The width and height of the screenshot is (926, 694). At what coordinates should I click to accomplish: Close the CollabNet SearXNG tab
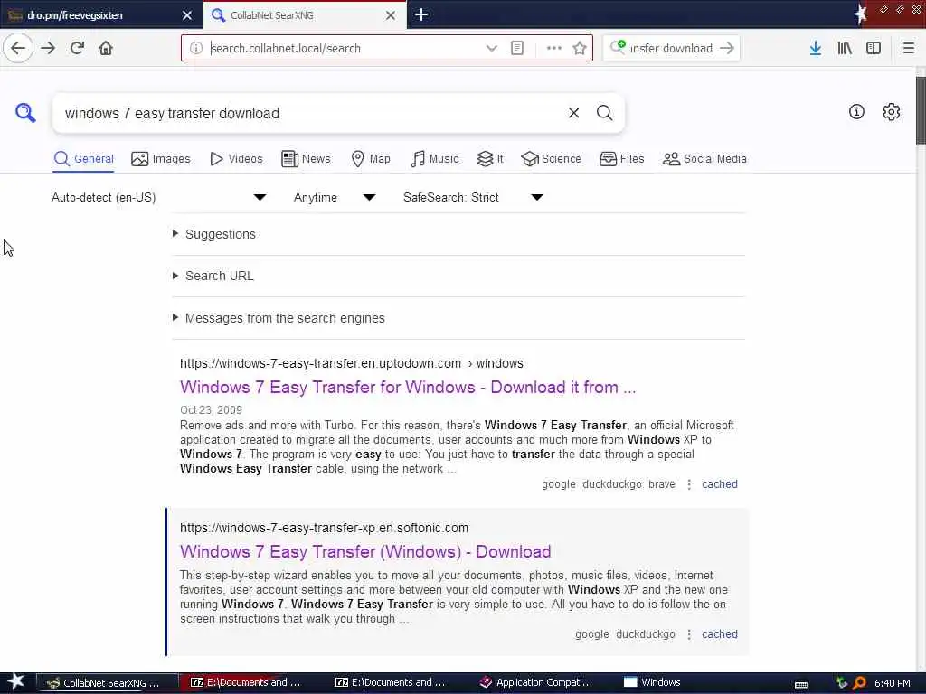391,15
